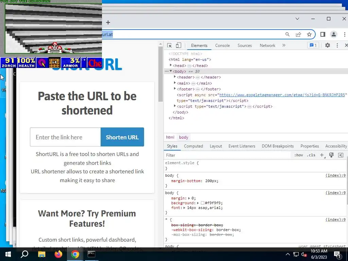Expand the font shorthand property triangle
Image resolution: width=348 pixels, height=261 pixels.
pos(184,208)
